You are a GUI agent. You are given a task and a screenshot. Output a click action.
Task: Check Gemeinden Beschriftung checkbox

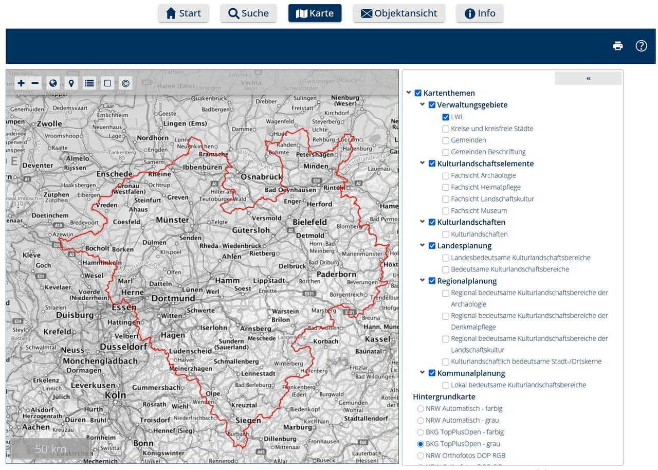coord(446,152)
